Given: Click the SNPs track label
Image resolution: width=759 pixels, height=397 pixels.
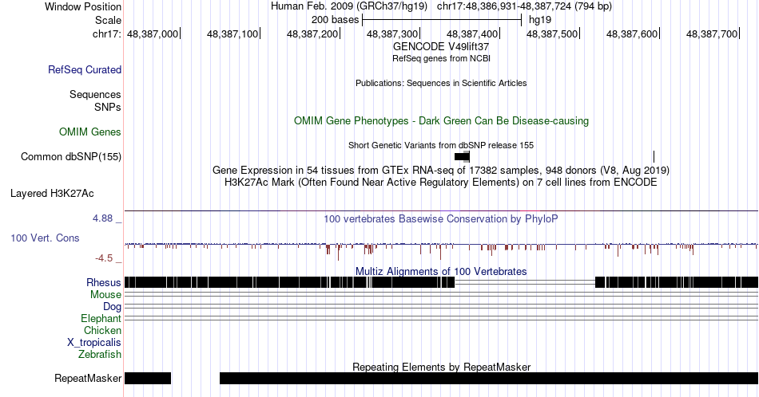Looking at the screenshot, I should [x=108, y=107].
